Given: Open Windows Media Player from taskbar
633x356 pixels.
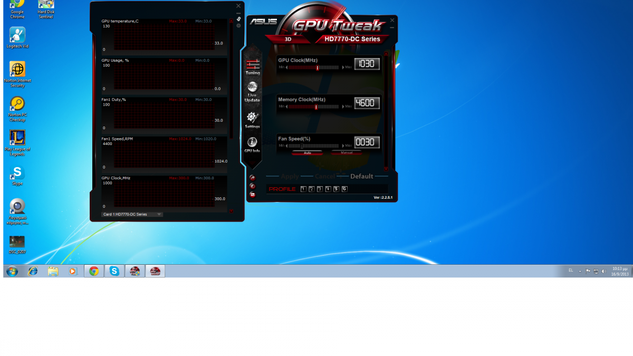Looking at the screenshot, I should 73,271.
